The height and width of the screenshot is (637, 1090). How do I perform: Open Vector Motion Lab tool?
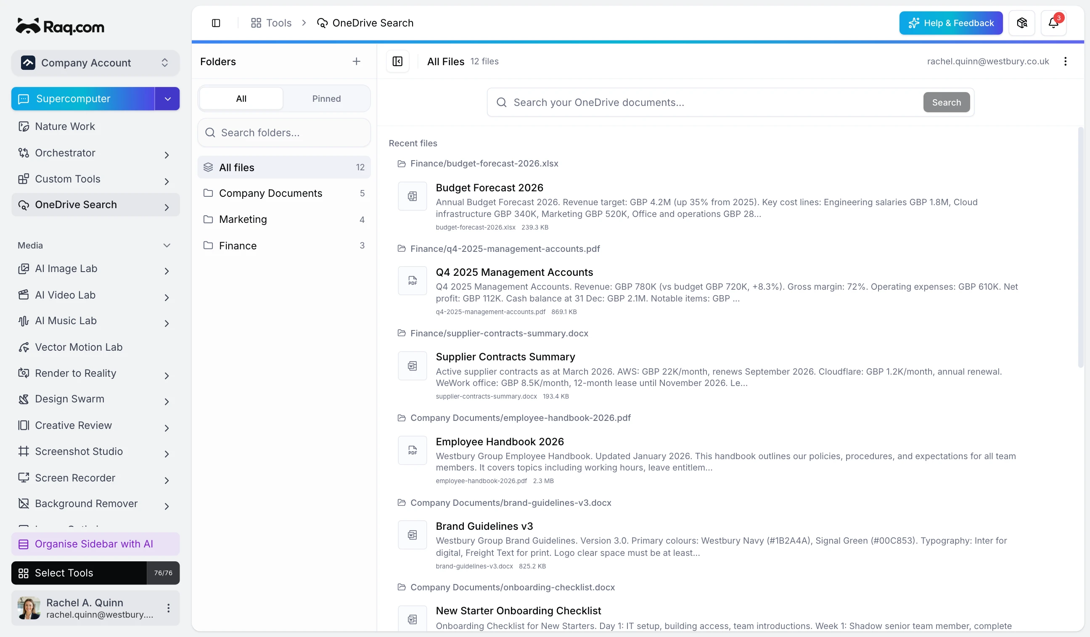click(95, 347)
